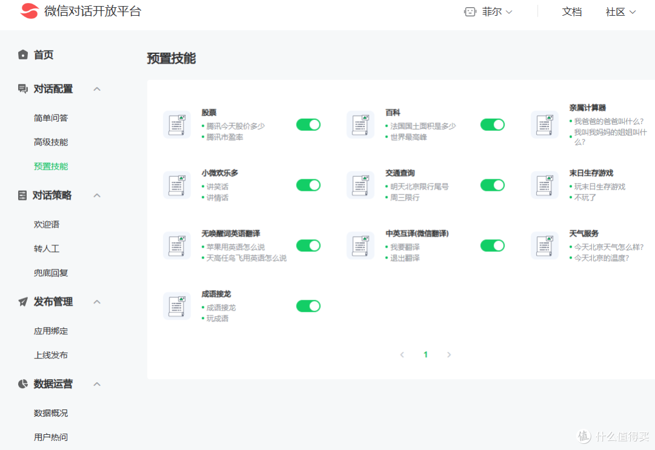Click the 中英互译 skill document icon

360,245
